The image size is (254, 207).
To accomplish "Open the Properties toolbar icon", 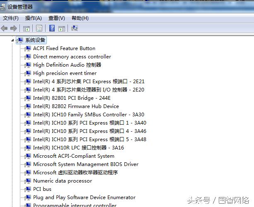I will click(39, 28).
